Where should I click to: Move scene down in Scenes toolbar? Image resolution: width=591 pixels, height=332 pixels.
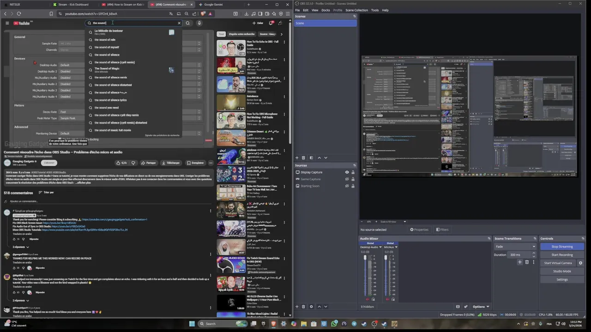click(326, 158)
